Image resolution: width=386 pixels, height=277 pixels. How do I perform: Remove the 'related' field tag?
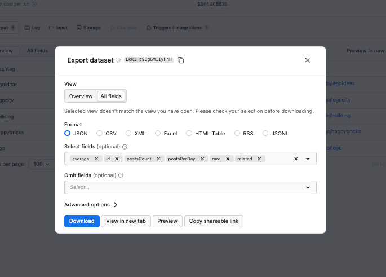259,159
